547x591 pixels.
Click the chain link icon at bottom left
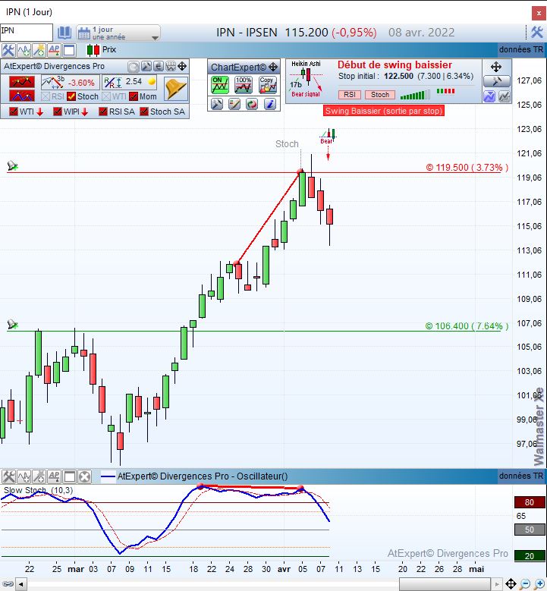(8, 584)
